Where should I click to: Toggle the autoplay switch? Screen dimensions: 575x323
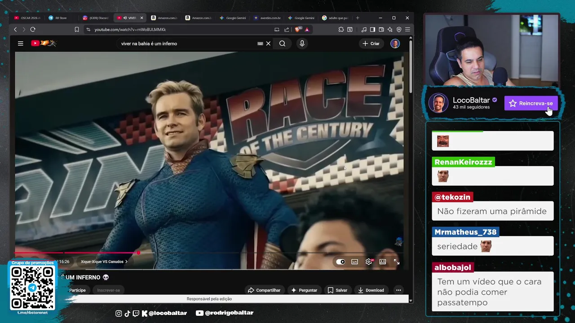tap(341, 262)
